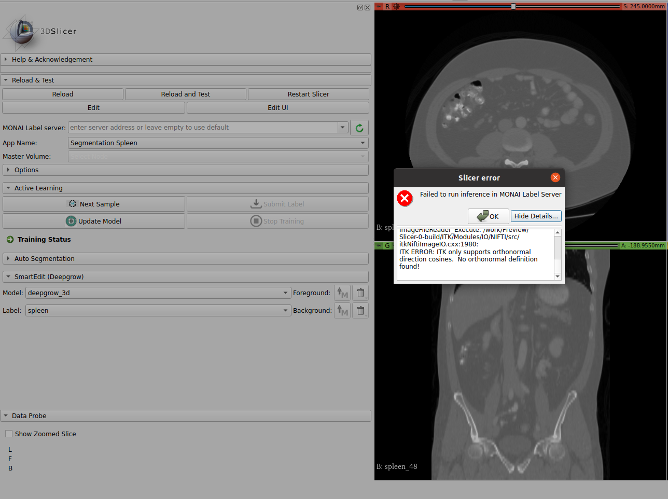Screen dimensions: 668x499
Task: Dismiss the Slicer error with OK
Action: (x=488, y=216)
